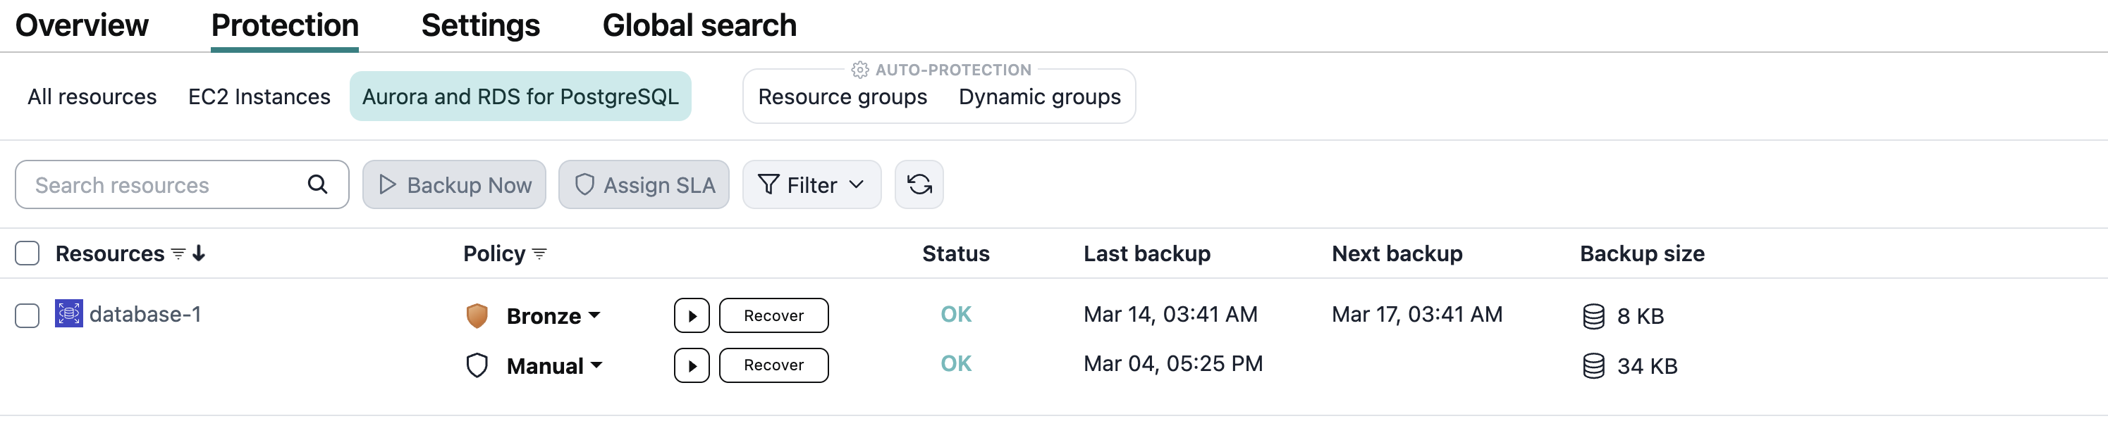Click the Resources column filter icon
2108x421 pixels.
pyautogui.click(x=178, y=254)
